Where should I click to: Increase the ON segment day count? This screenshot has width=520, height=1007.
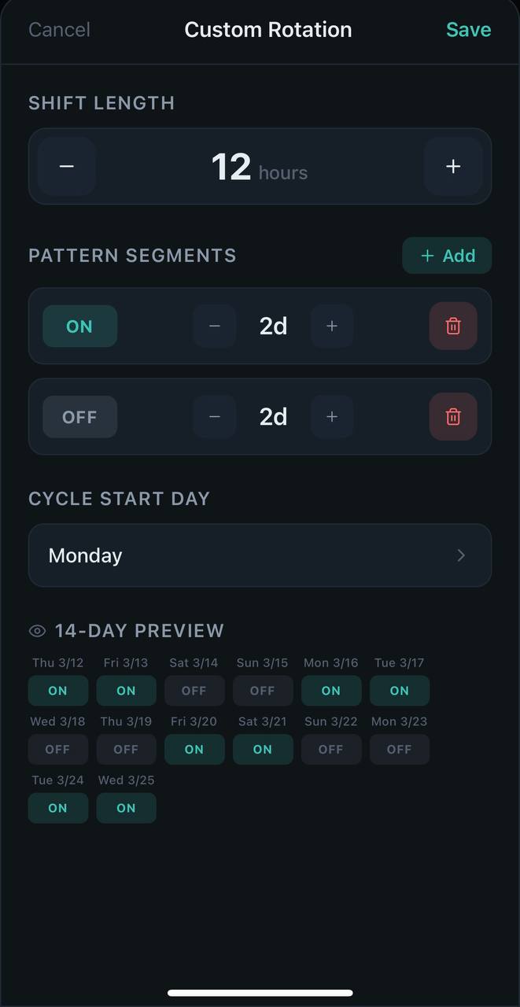(x=332, y=326)
